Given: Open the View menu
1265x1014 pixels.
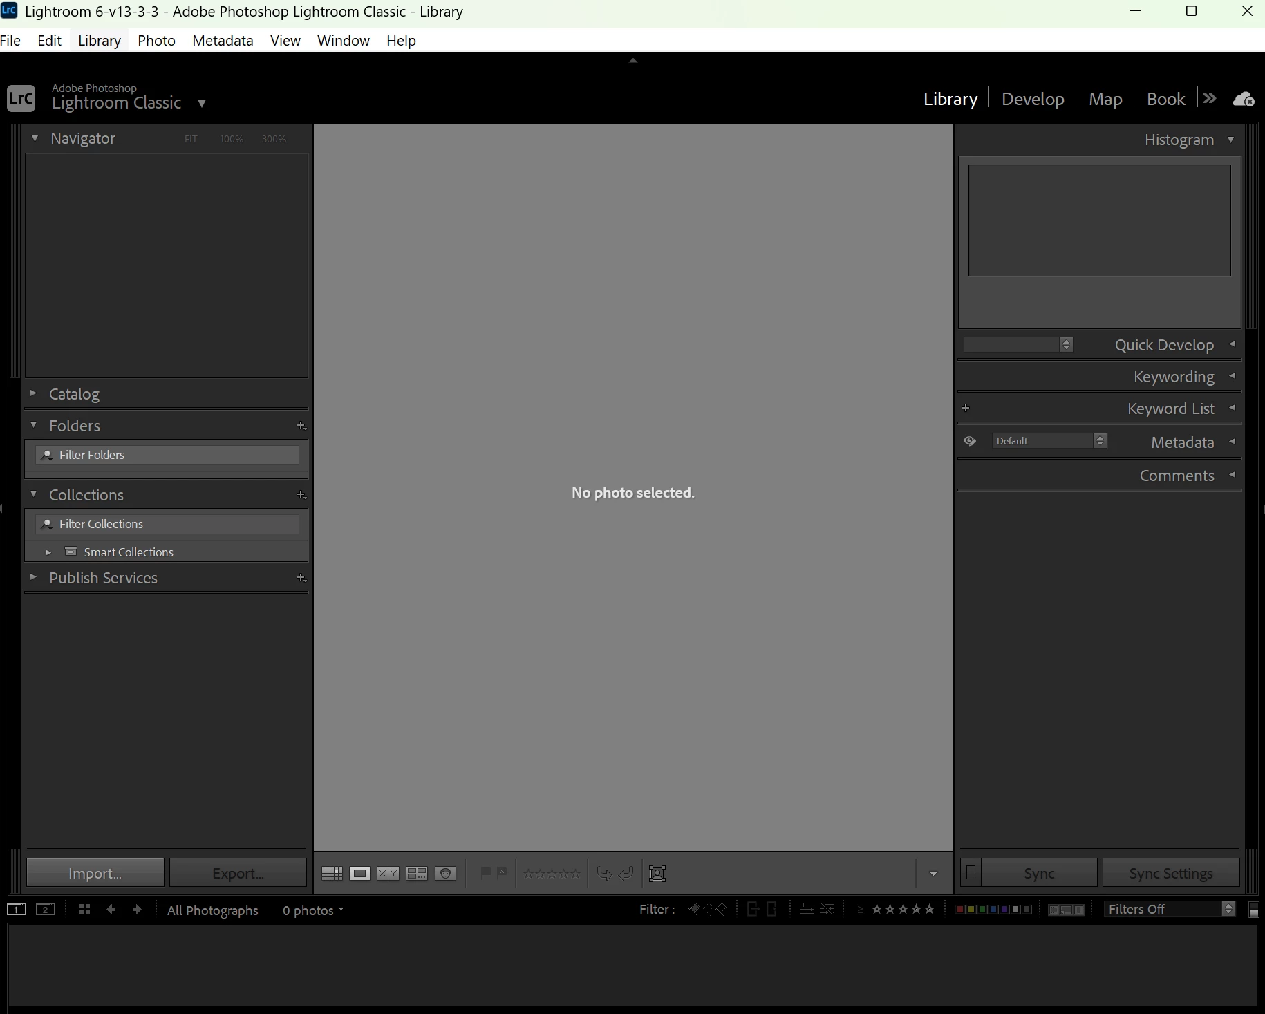Looking at the screenshot, I should point(285,40).
